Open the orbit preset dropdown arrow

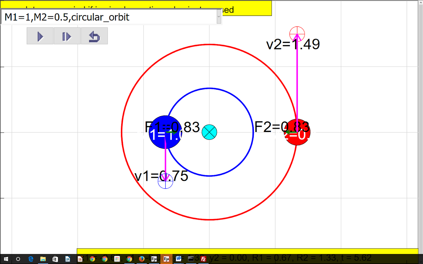(219, 16)
